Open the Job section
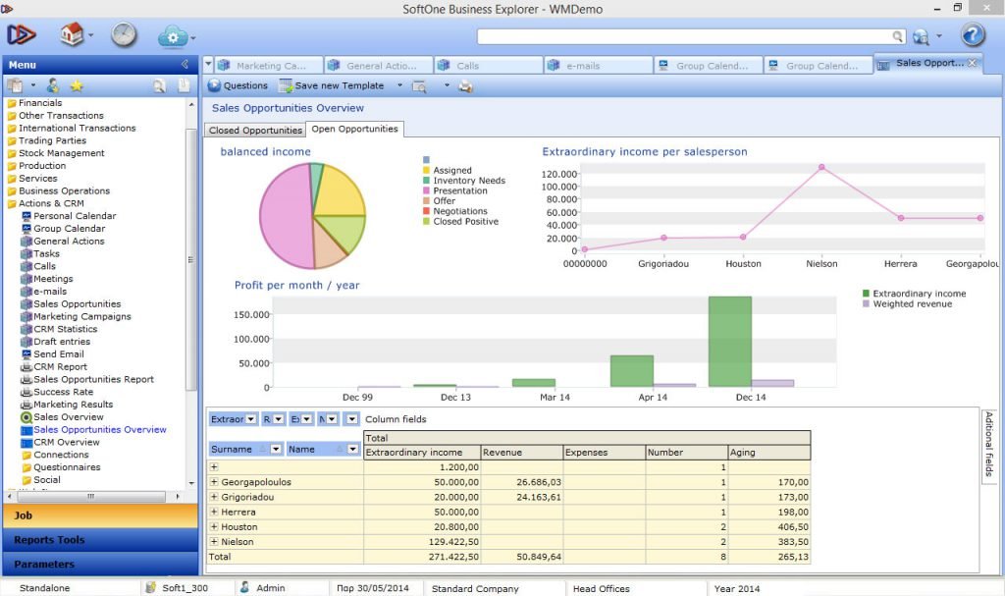Image resolution: width=1005 pixels, height=596 pixels. [100, 515]
